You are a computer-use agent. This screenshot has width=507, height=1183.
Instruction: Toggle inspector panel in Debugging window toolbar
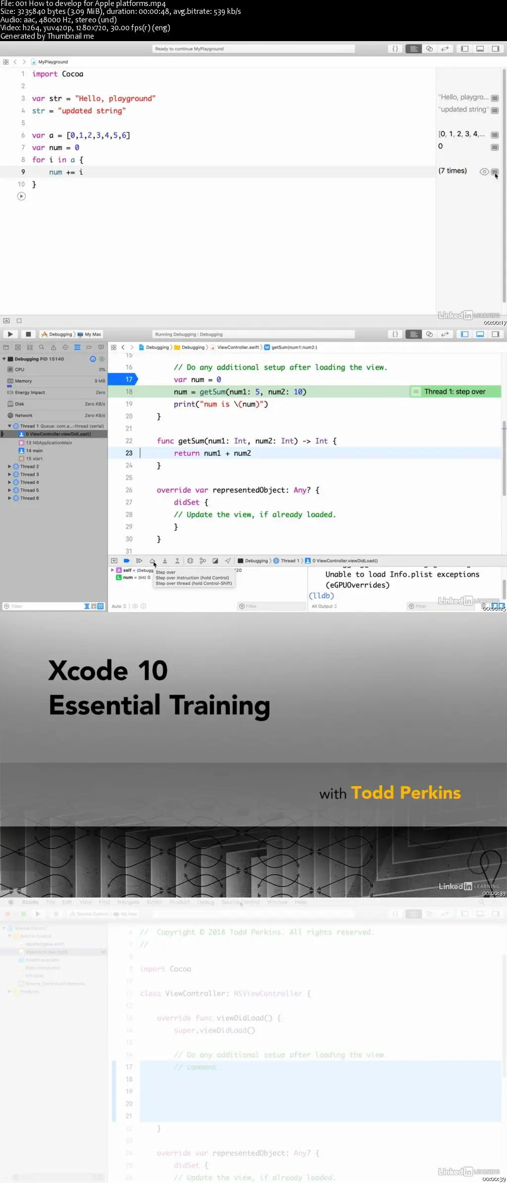click(495, 334)
